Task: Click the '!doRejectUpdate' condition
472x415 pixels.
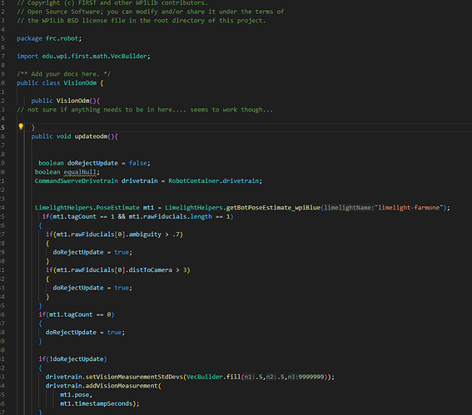Action: point(77,359)
